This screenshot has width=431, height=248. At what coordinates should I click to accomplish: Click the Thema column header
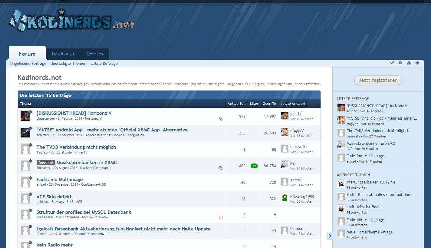pos(25,104)
